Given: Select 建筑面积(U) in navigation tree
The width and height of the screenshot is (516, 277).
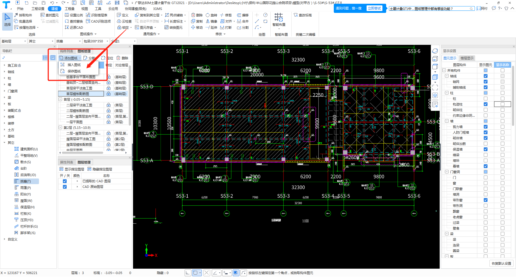Looking at the screenshot, I should (26, 149).
